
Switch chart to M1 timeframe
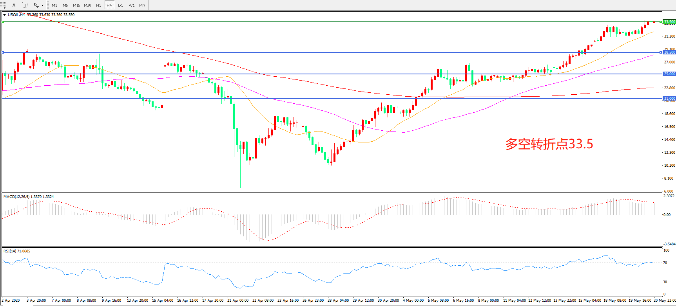pos(54,5)
